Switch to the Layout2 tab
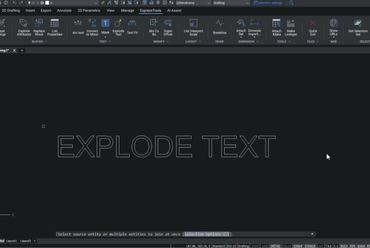370x248 pixels. (x=25, y=241)
